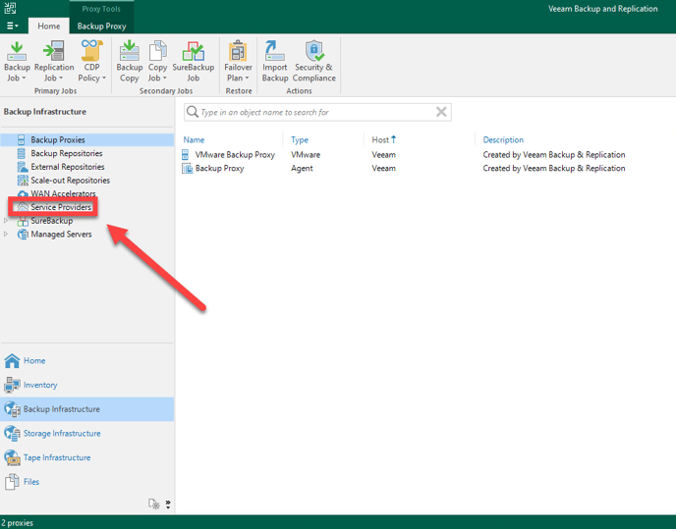This screenshot has width=676, height=529.
Task: Switch to the Backup Proxy ribbon tab
Action: click(x=102, y=26)
